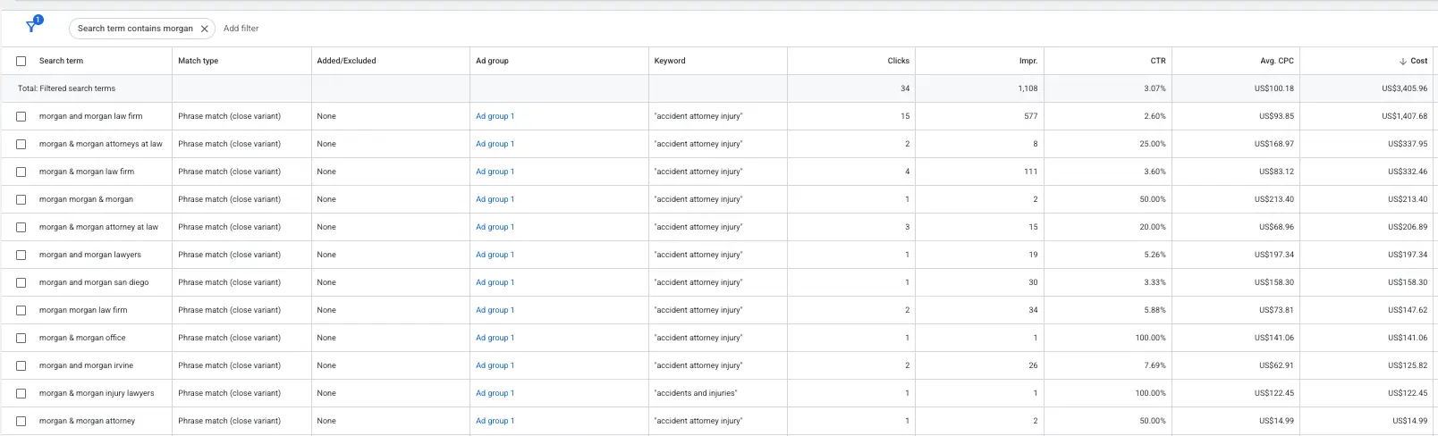Open Ad group 1 for 'morgan & morgan office'
1438x436 pixels.
(x=495, y=338)
